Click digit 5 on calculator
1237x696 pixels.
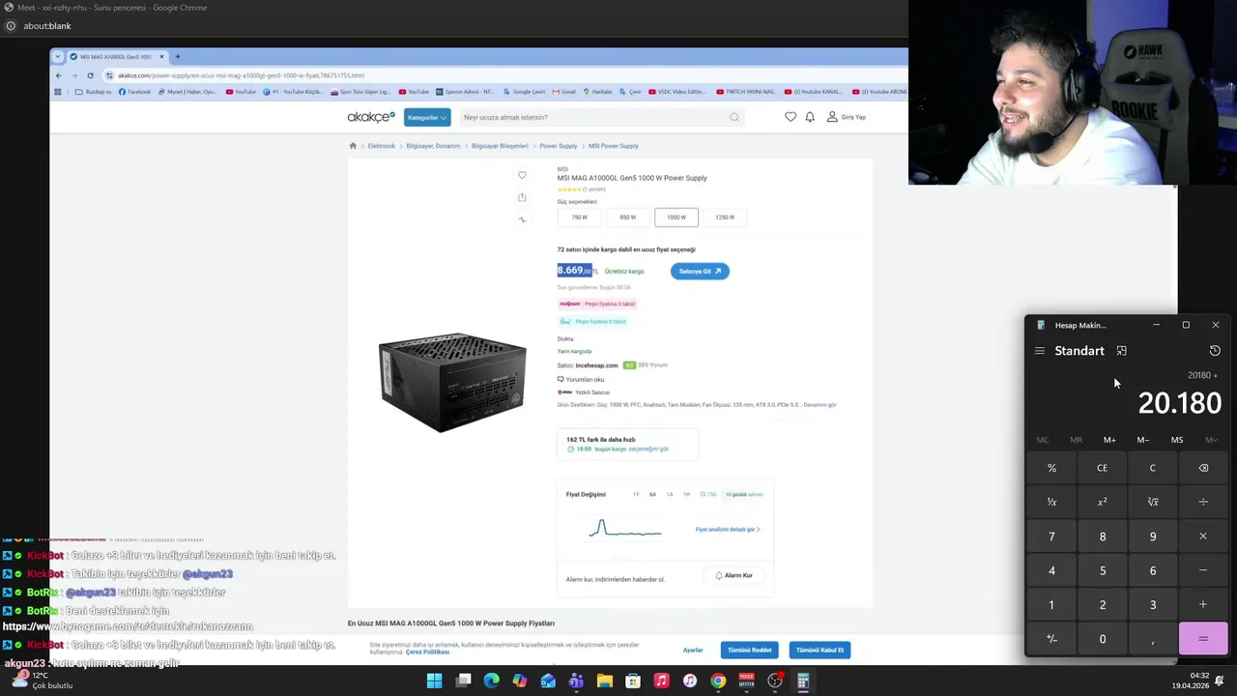[x=1102, y=570]
